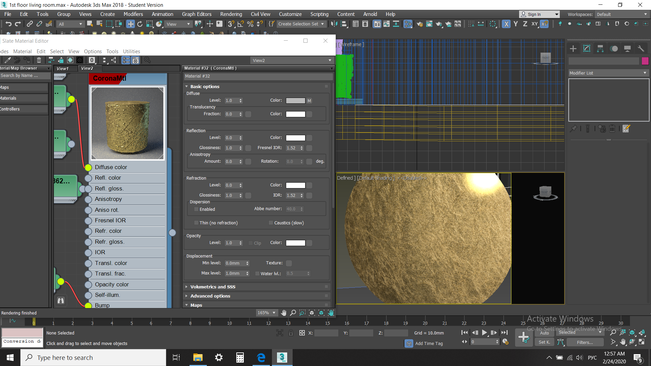Viewport: 651px width, 366px height.
Task: Open the Modifier List dropdown
Action: [608, 73]
